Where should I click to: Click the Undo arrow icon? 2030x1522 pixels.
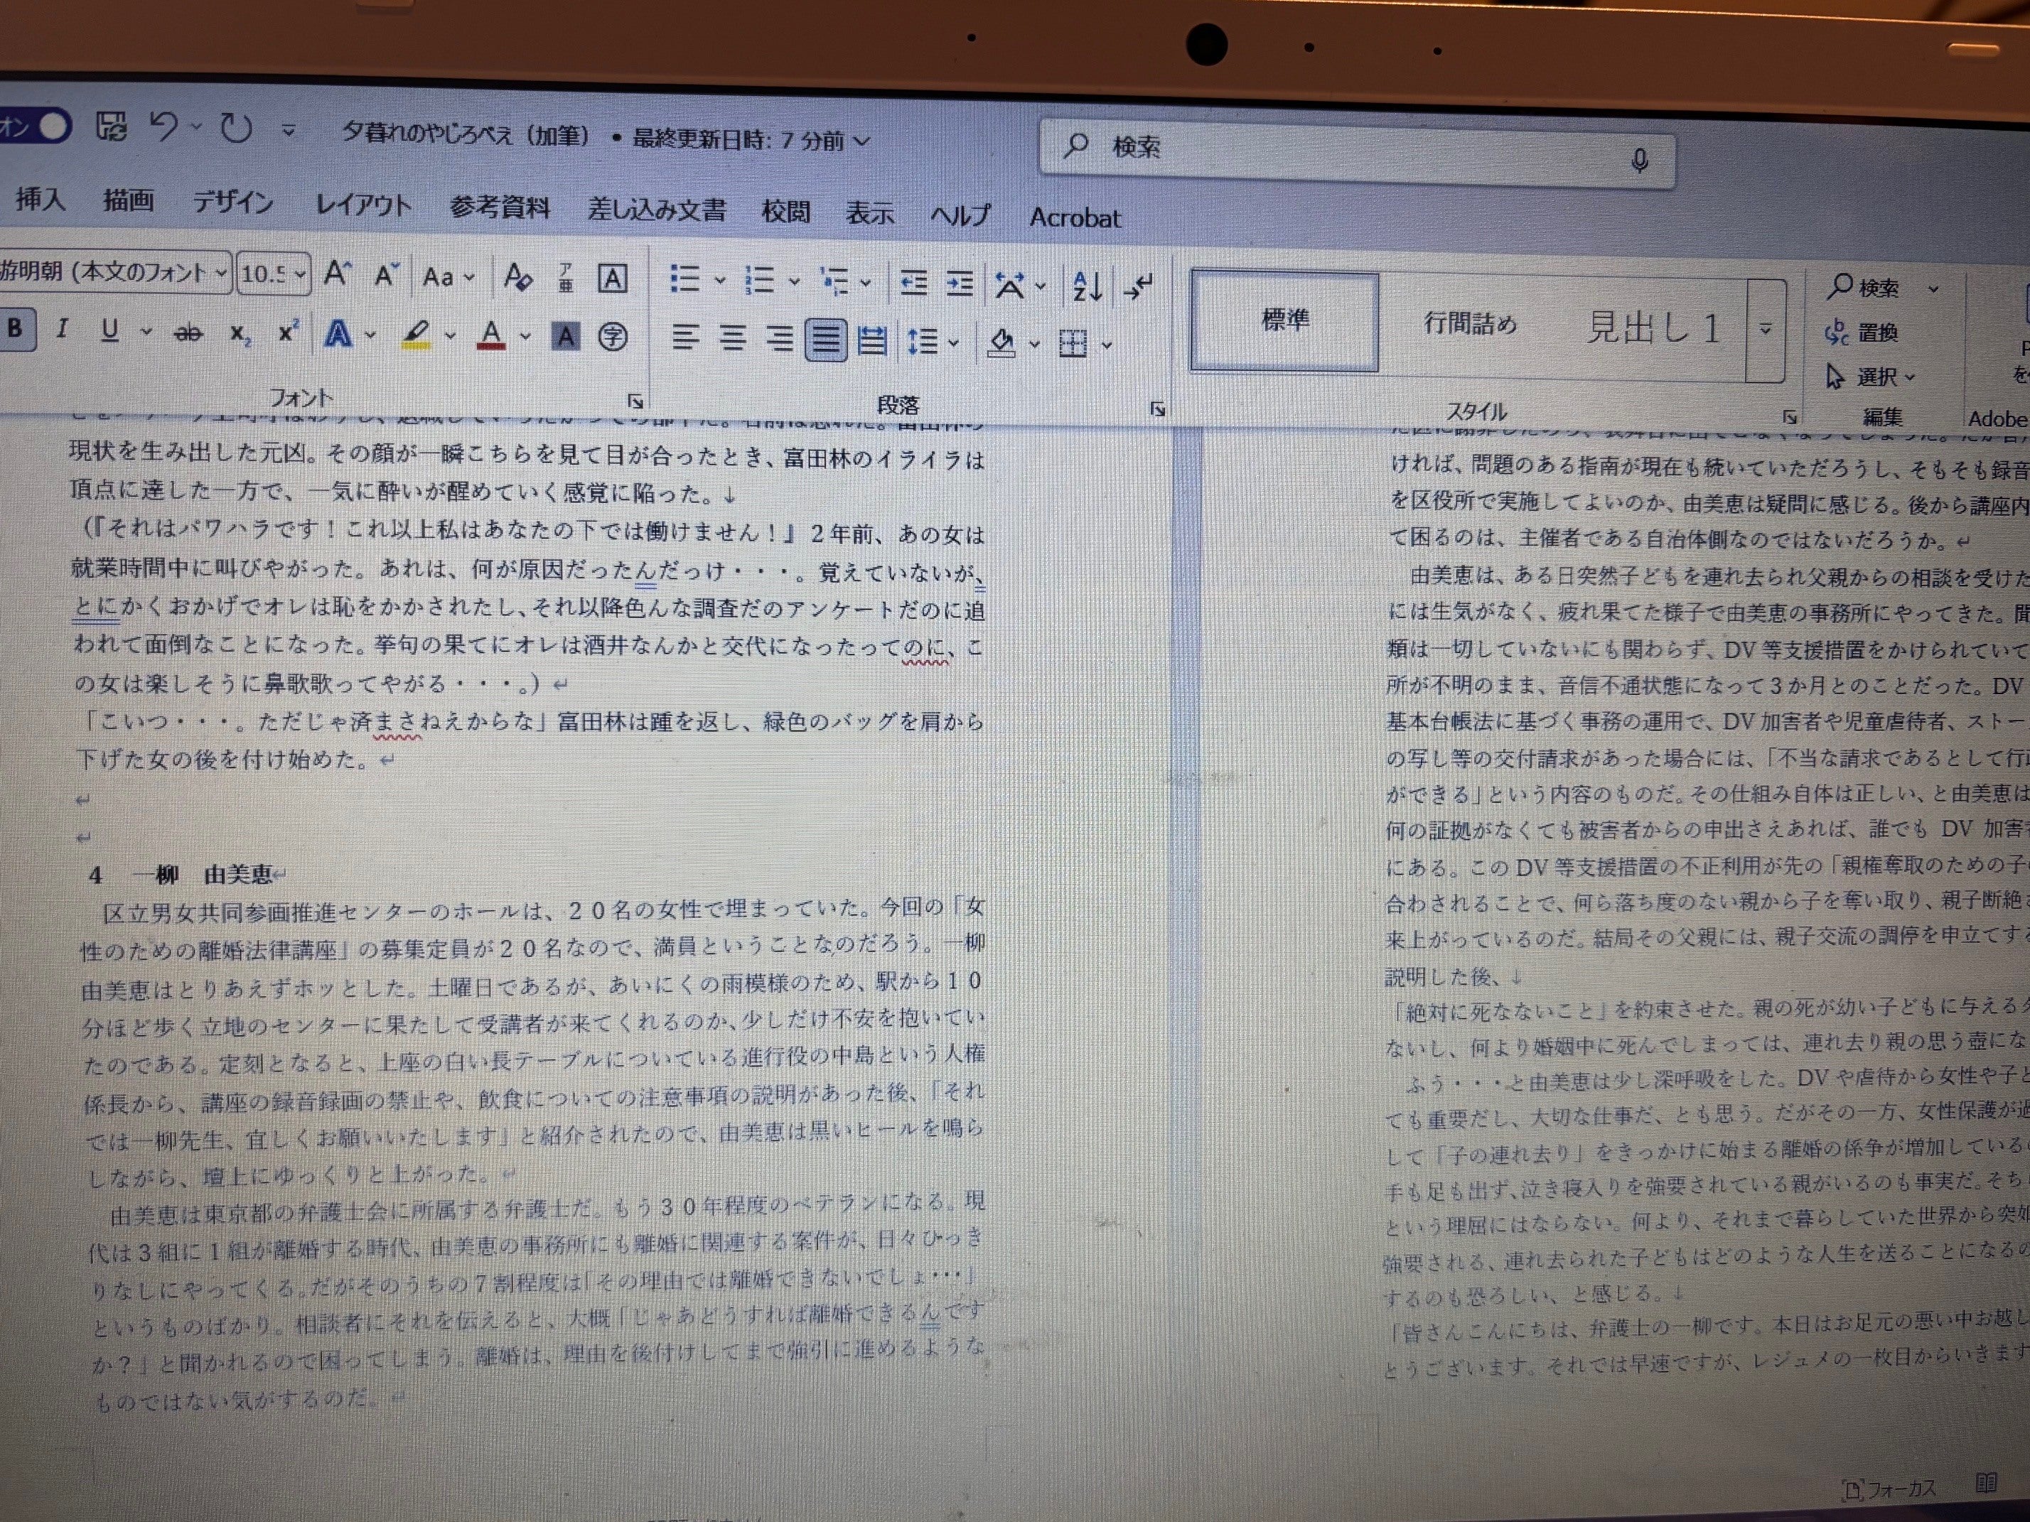click(x=164, y=126)
